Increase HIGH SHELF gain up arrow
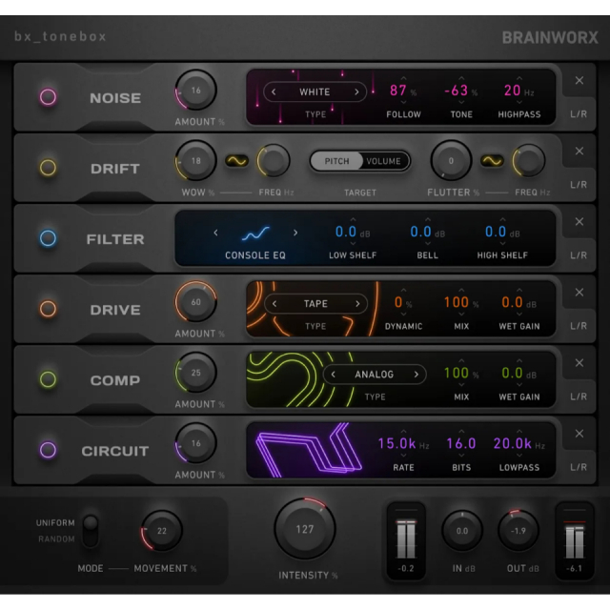Viewport: 610px width, 610px height. 502,220
